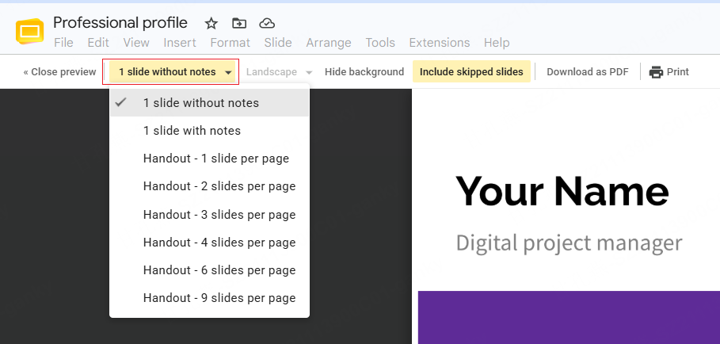This screenshot has width=720, height=344.
Task: Select Handout - 2 slides per page
Action: click(209, 186)
